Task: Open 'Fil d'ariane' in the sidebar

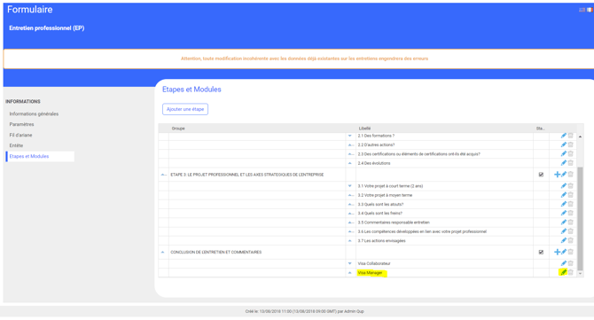Action: 20,136
